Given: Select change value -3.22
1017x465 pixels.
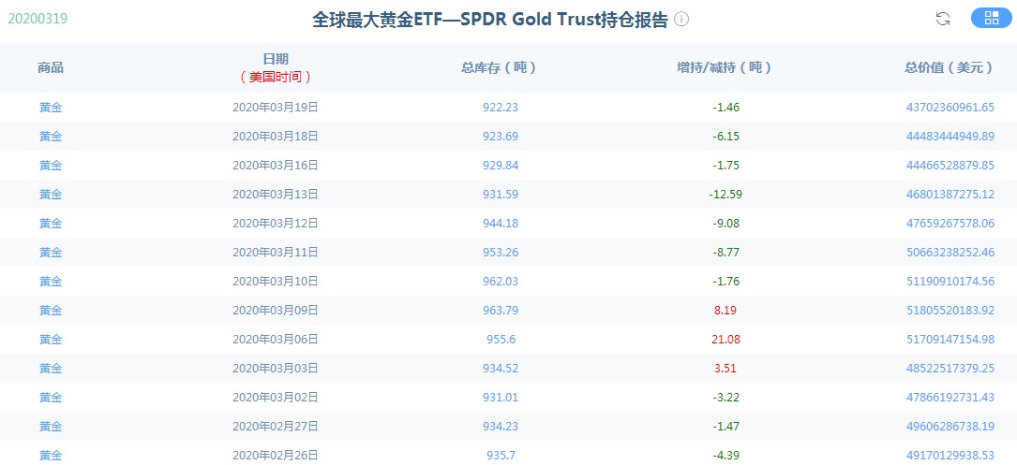Looking at the screenshot, I should 725,398.
